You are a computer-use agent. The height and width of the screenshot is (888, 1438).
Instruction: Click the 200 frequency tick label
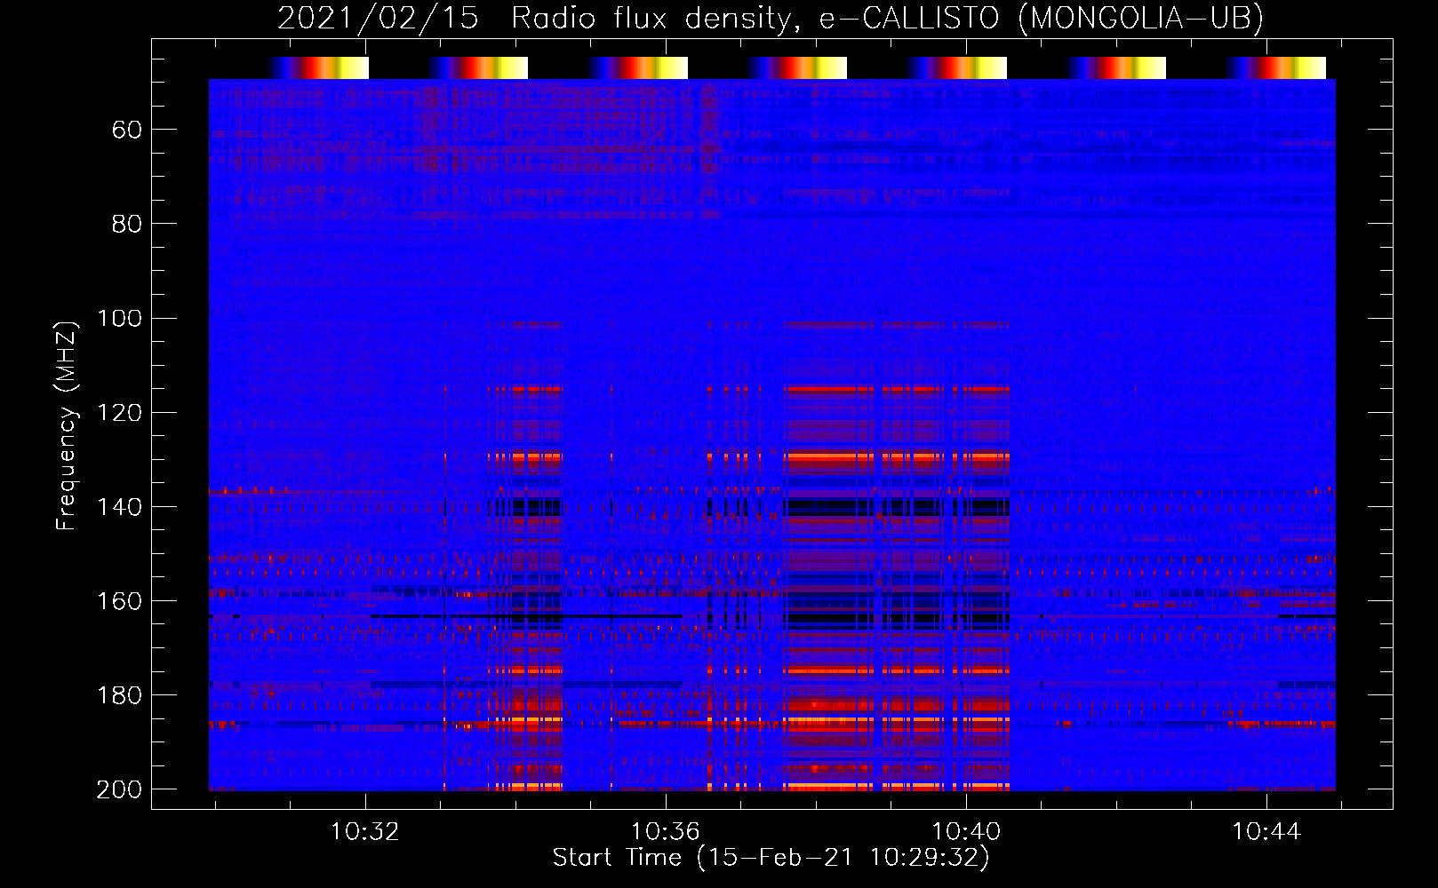[120, 789]
